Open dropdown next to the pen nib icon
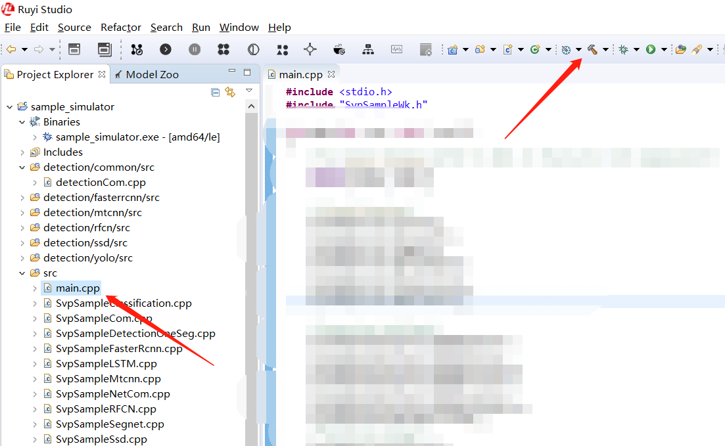Screen dimensions: 725x446 tap(710, 49)
